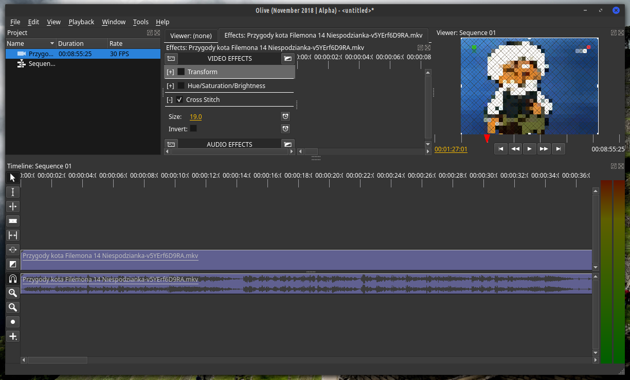
Task: Float the Viewer Sequence 01 panel
Action: point(614,32)
